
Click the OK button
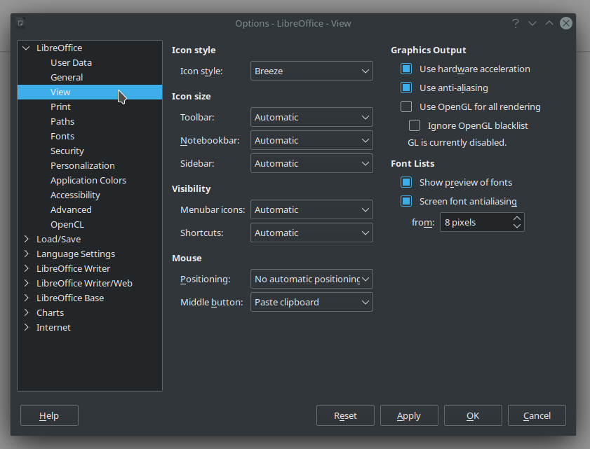[473, 415]
